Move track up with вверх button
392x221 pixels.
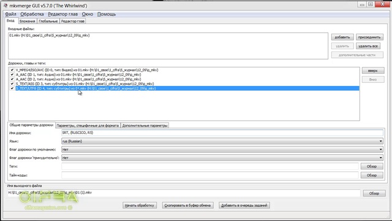[373, 71]
